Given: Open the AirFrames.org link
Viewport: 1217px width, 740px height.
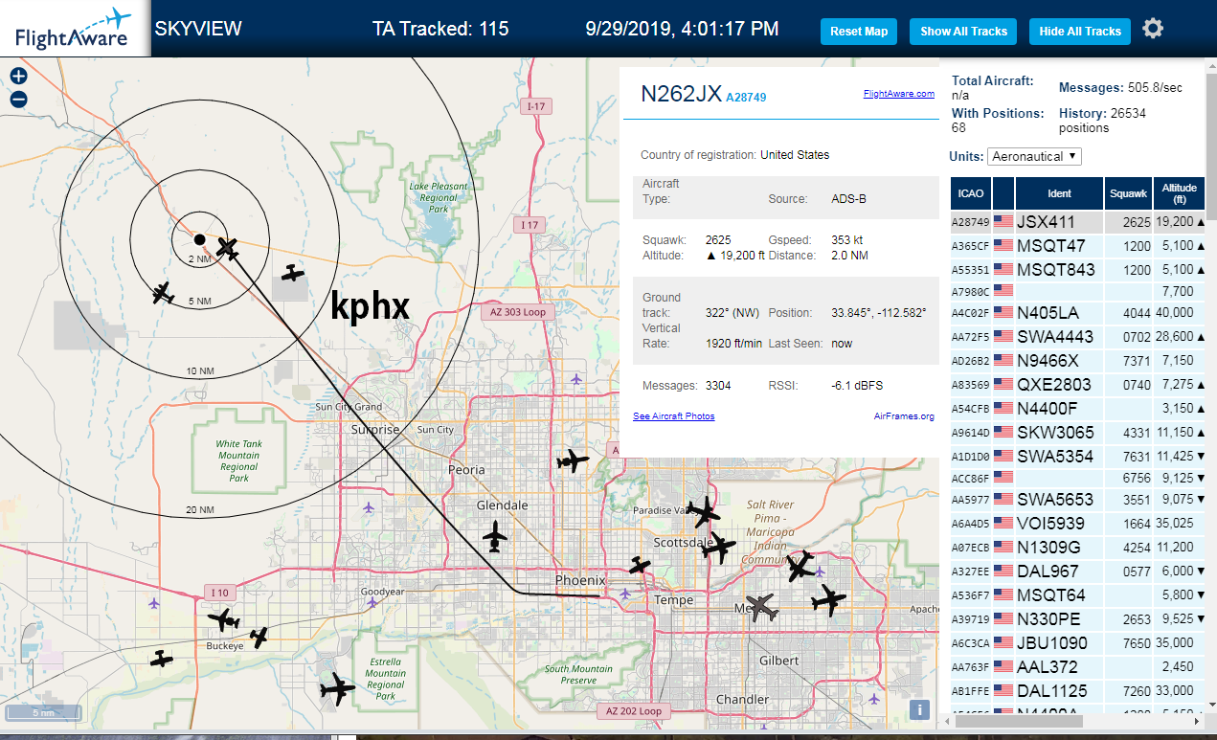Looking at the screenshot, I should click(904, 416).
